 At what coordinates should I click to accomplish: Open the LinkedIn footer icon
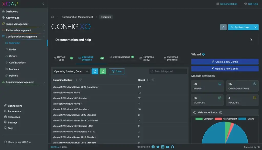pyautogui.click(x=163, y=147)
